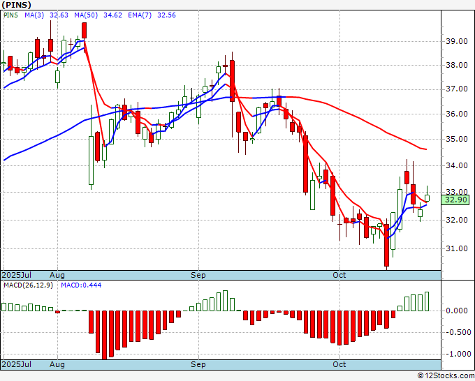The height and width of the screenshot is (381, 475).
Task: Click the lowest red candlestick below 31.00
Action: click(x=386, y=245)
